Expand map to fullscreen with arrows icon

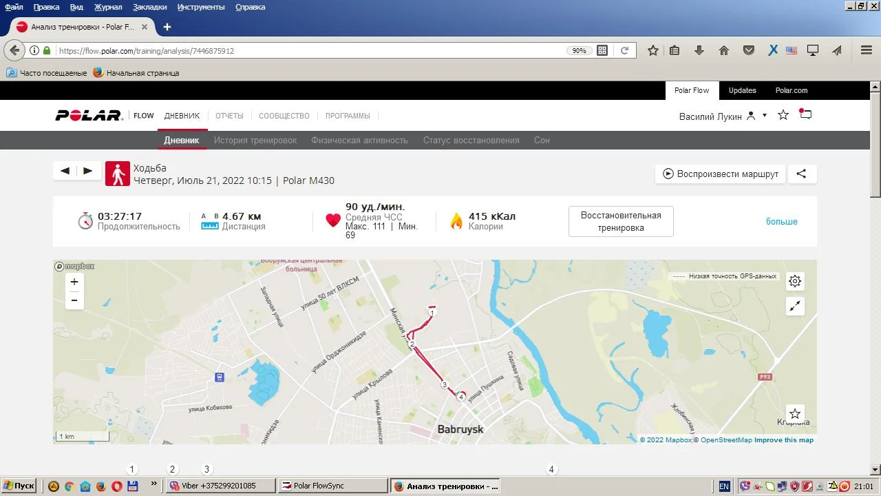[x=795, y=307]
